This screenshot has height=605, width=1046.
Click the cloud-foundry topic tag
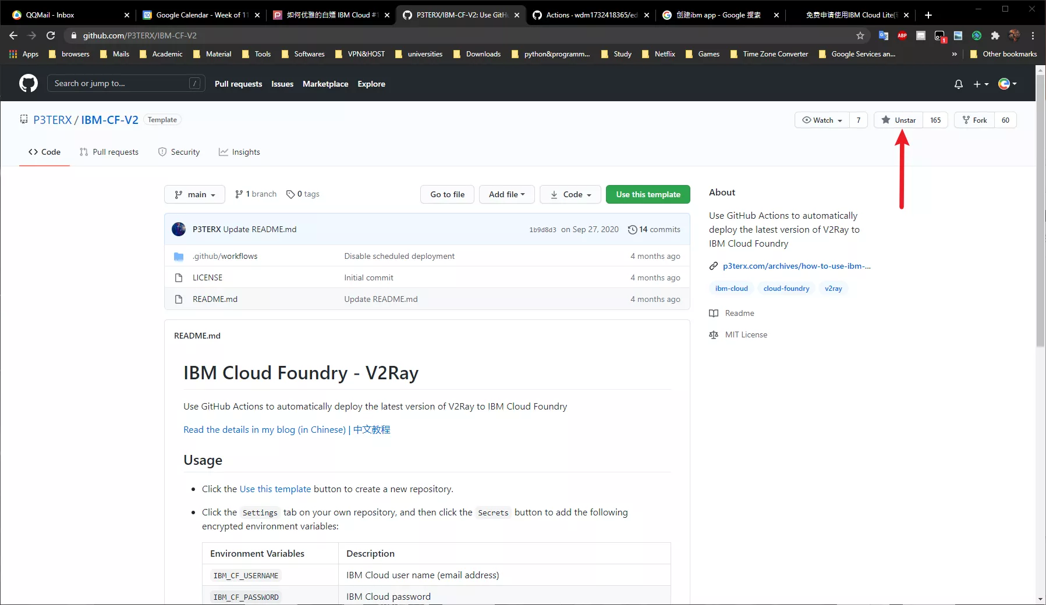tap(786, 289)
